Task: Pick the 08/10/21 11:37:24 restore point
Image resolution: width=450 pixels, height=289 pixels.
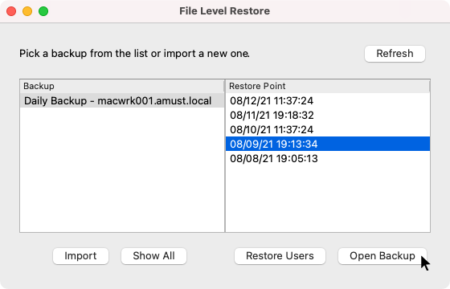Action: tap(328, 129)
